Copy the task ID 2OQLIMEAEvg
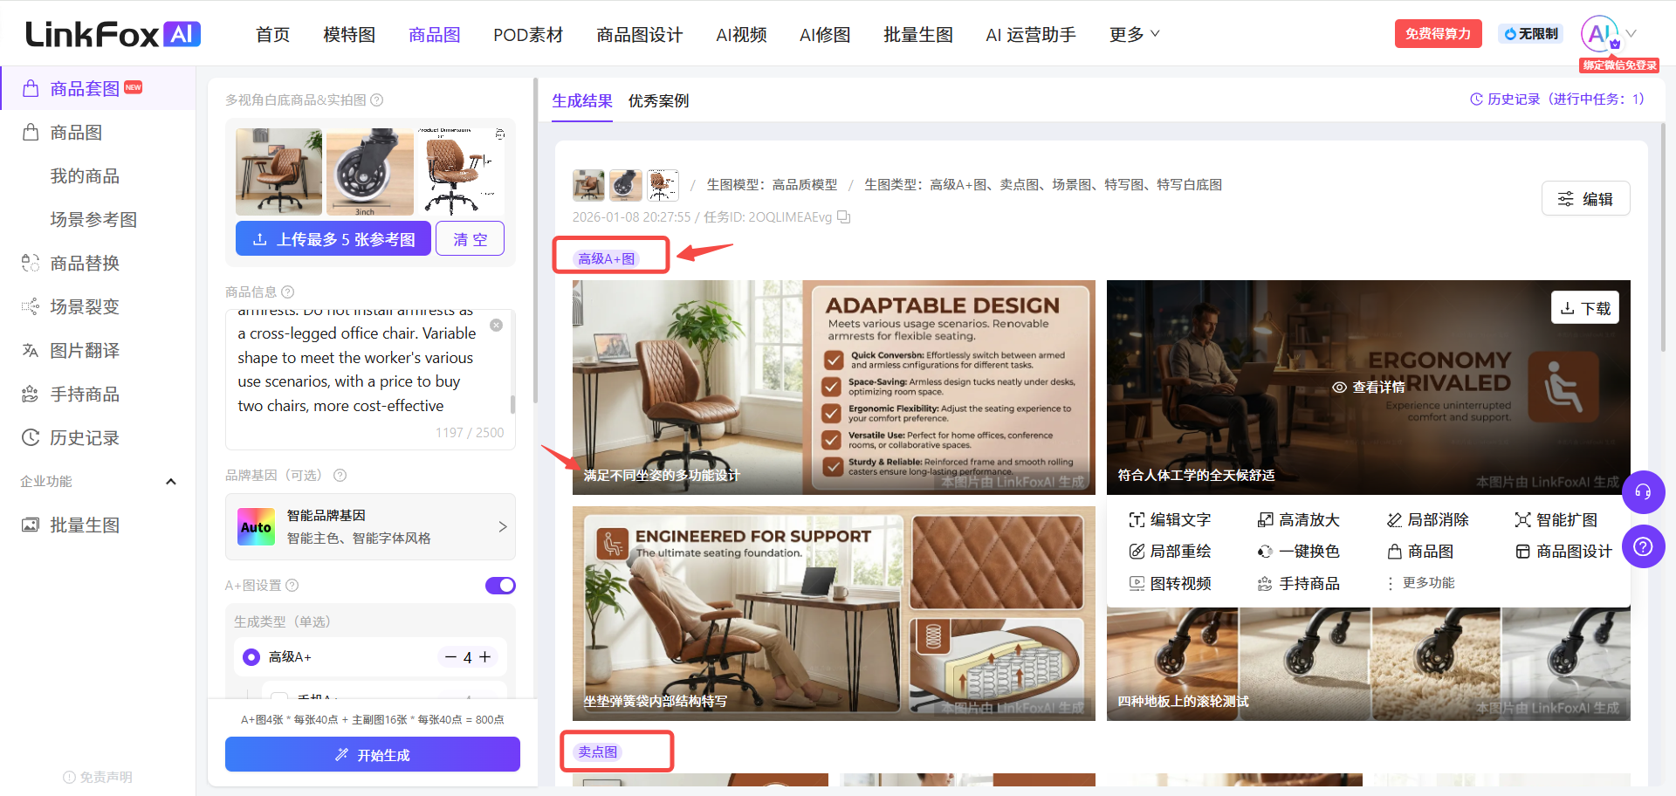 click(x=844, y=216)
